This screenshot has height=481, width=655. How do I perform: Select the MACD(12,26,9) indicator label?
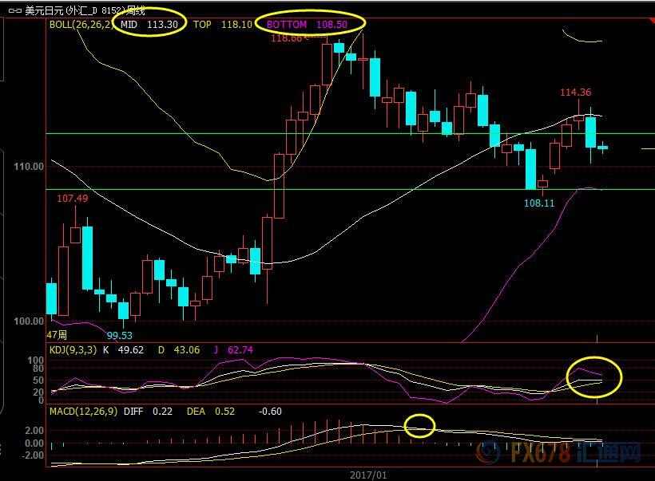84,412
